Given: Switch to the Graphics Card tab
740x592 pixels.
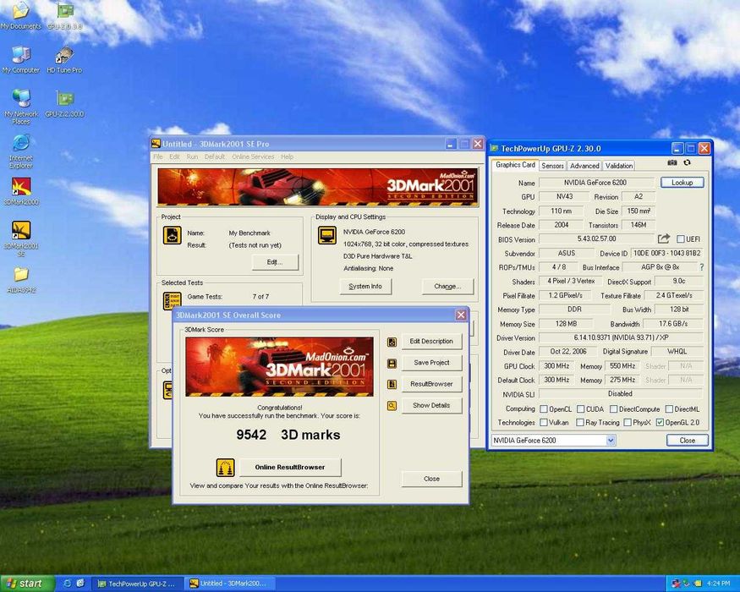Looking at the screenshot, I should coord(515,165).
